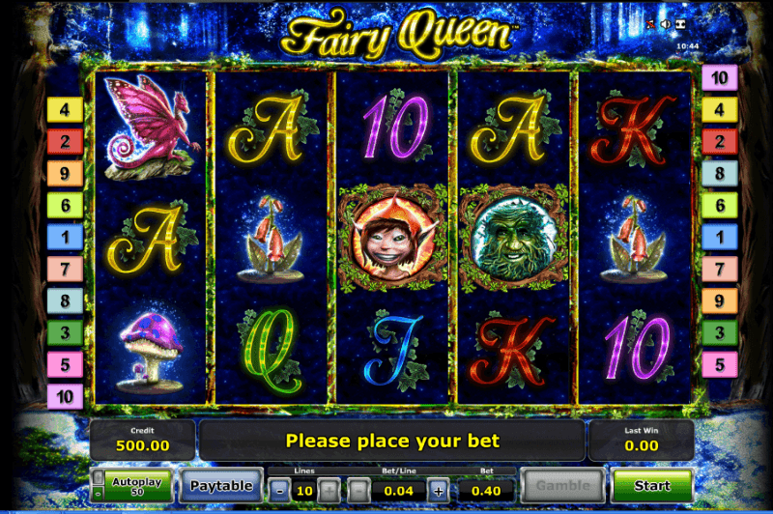
Task: Toggle the fullscreen icon
Action: [681, 24]
